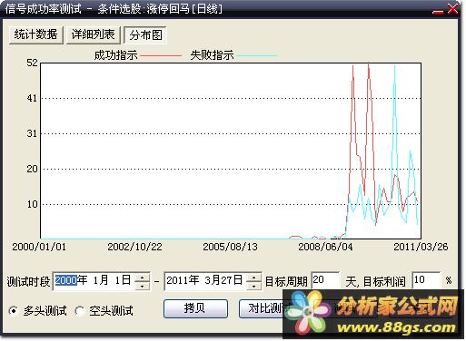The image size is (466, 341).
Task: Open the 详细列表 tab
Action: tap(94, 34)
